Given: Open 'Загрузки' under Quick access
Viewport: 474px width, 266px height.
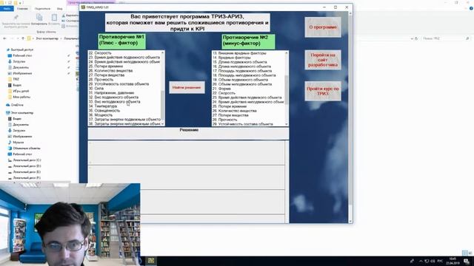Looking at the screenshot, I should tap(19, 61).
